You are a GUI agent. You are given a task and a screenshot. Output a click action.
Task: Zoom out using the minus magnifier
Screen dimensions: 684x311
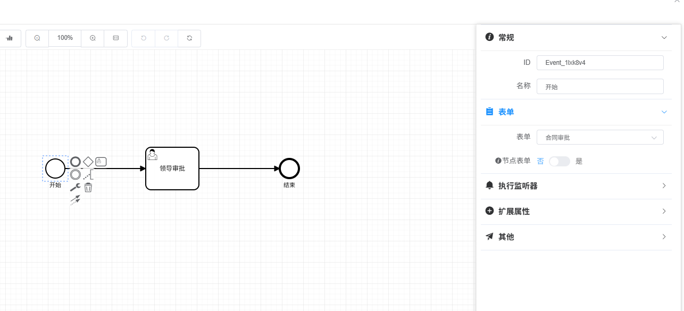[x=37, y=38]
